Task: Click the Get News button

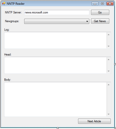Action: 100,21
